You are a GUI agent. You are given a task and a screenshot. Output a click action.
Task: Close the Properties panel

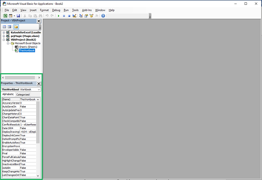click(39, 84)
